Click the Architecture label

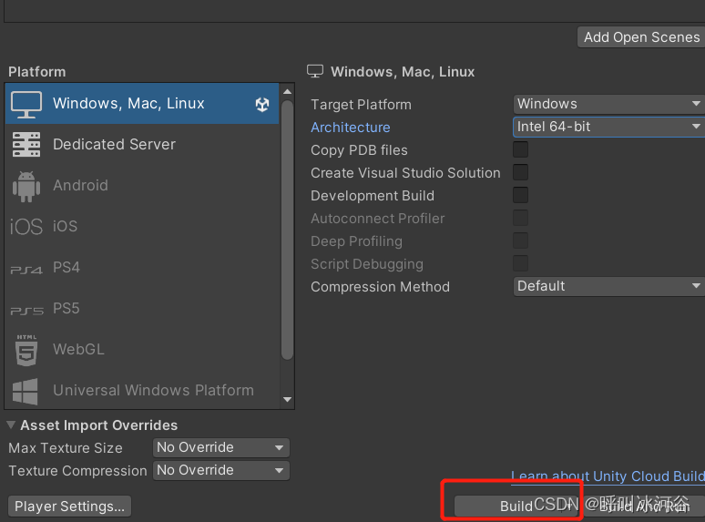351,128
